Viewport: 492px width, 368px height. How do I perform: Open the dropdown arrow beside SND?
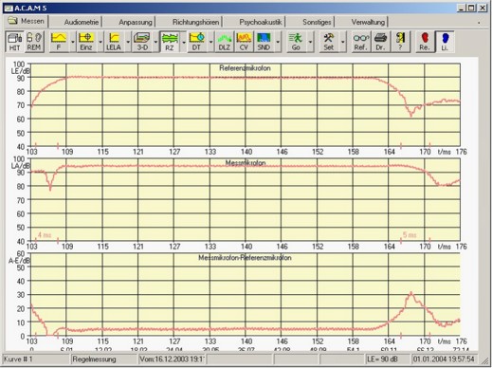click(278, 42)
